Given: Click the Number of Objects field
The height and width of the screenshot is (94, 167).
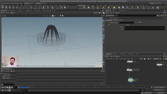Looking at the screenshot, I should [127, 23].
